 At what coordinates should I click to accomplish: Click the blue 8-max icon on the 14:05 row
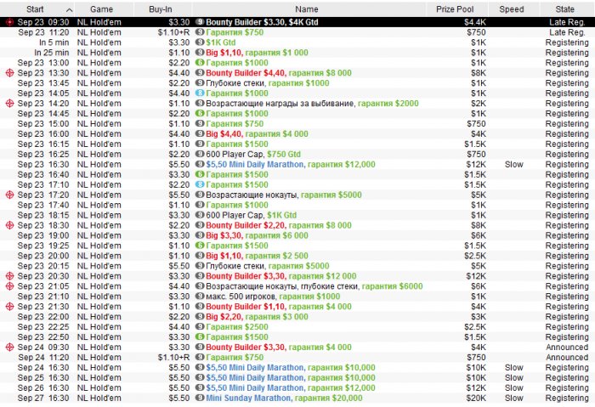click(200, 93)
